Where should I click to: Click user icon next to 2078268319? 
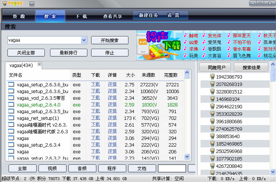point(211,84)
